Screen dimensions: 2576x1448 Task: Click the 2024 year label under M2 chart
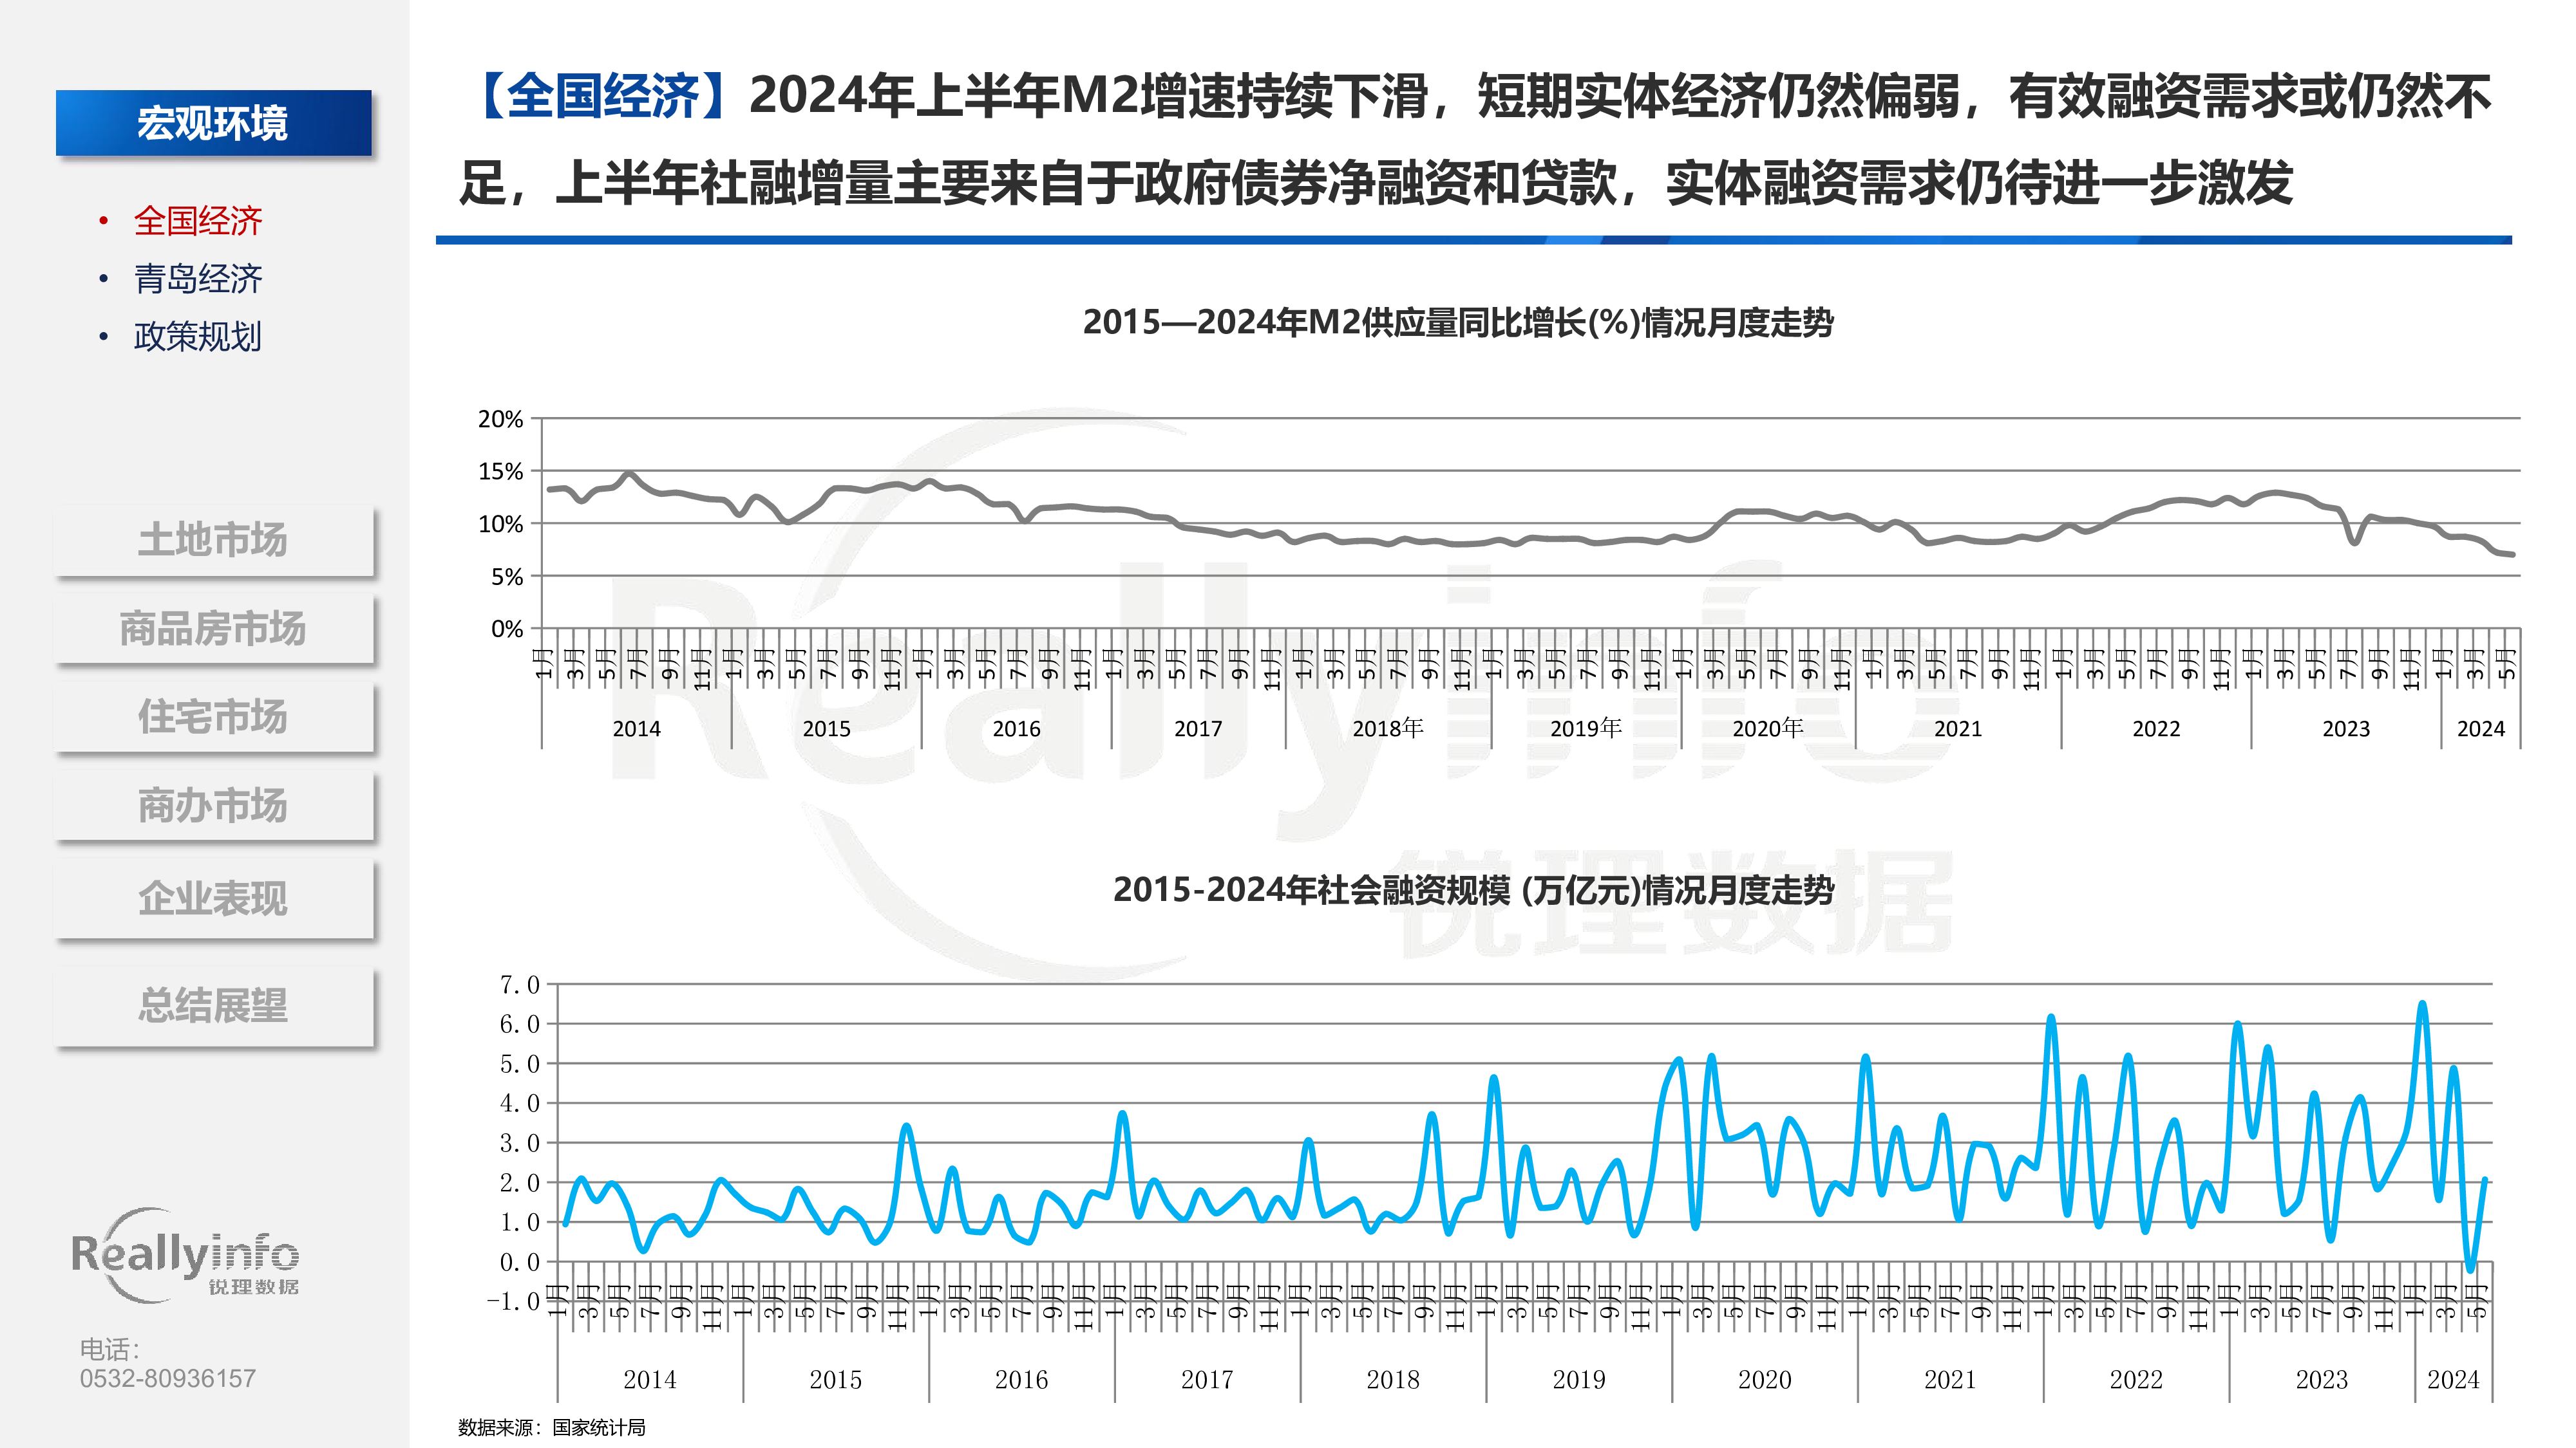[2481, 729]
